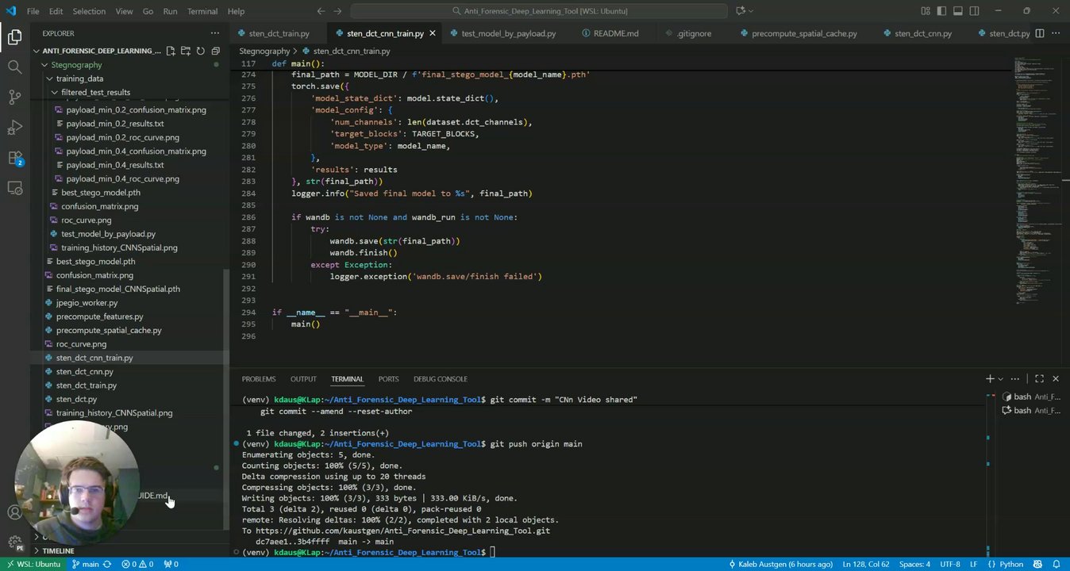Open Run and Debug view

coord(15,127)
